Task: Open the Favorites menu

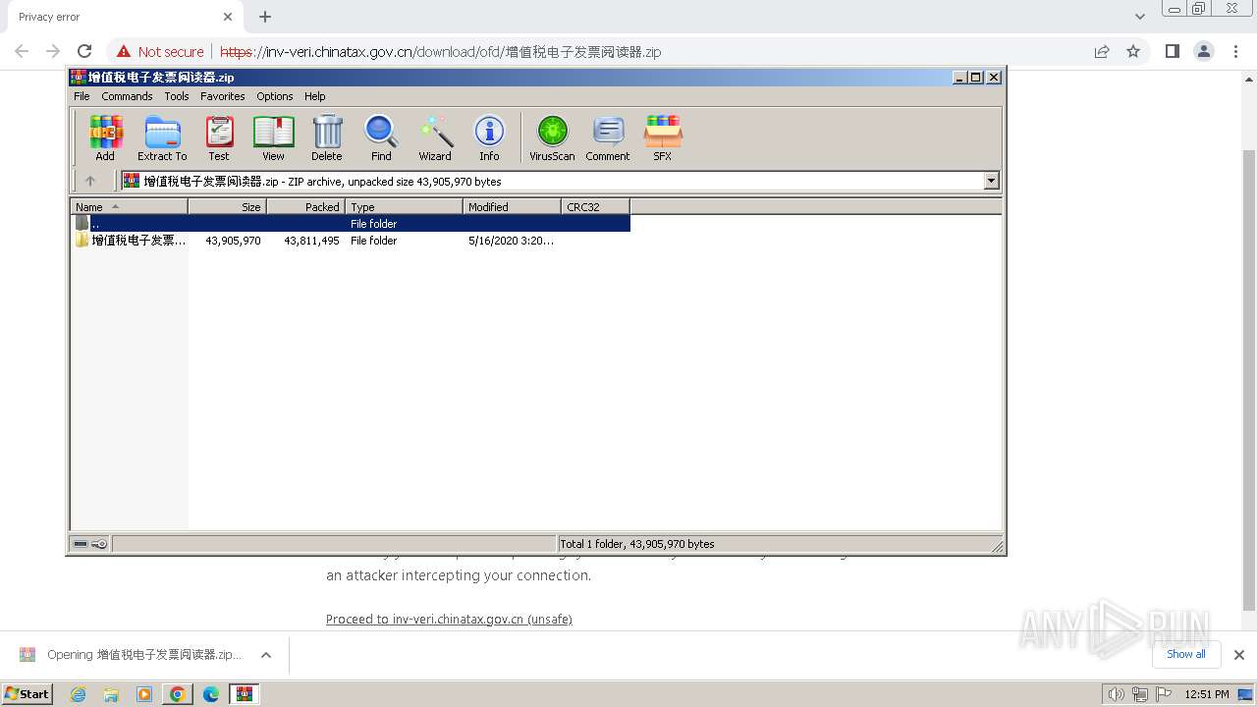Action: click(223, 96)
